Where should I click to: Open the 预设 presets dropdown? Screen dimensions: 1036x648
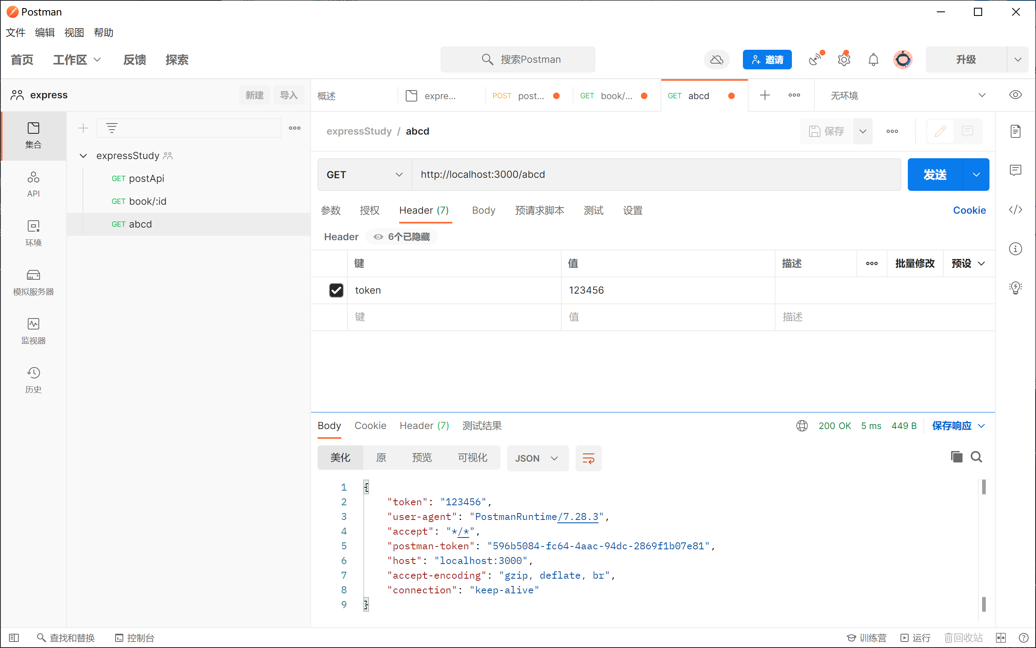[969, 263]
